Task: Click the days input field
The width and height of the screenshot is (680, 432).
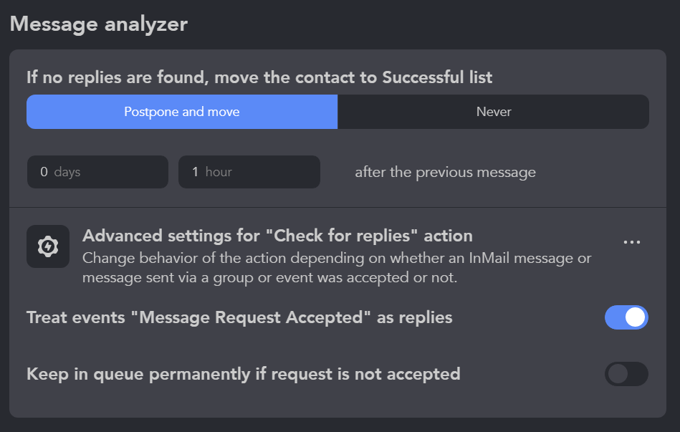Action: click(x=97, y=172)
